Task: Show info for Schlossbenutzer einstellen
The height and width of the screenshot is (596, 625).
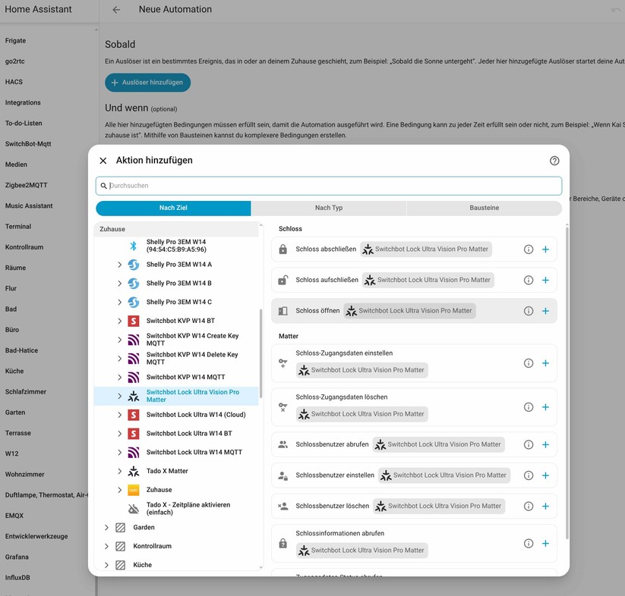Action: tap(528, 475)
